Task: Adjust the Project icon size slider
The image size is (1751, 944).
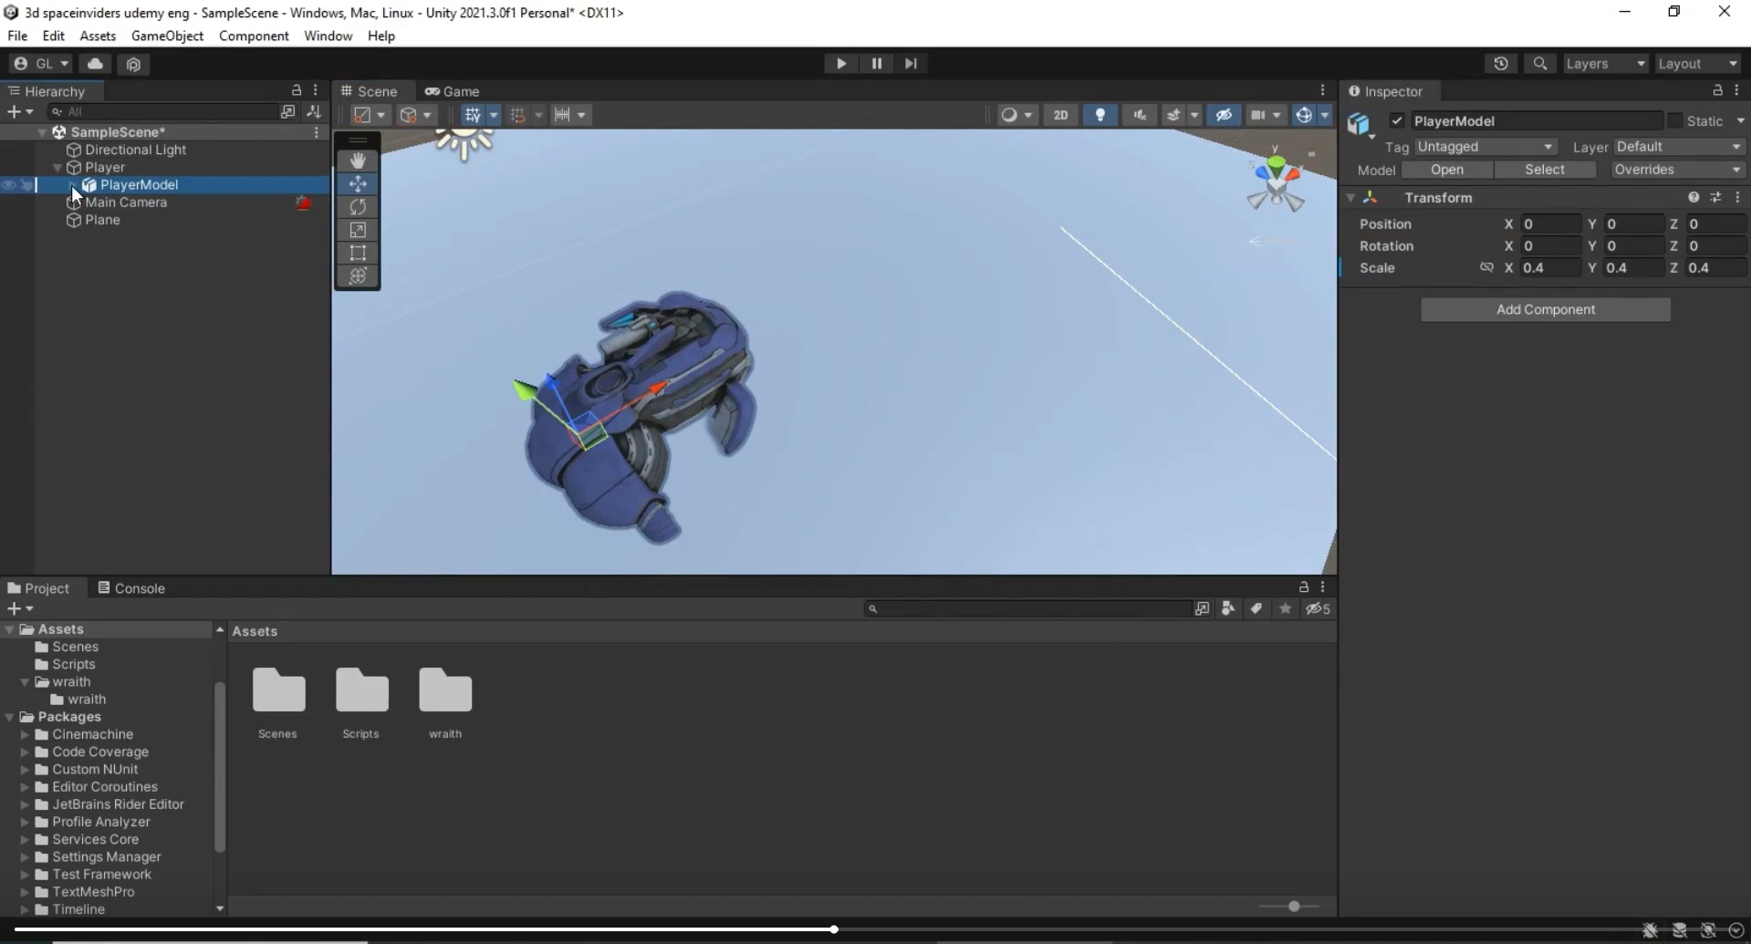Action: (1293, 907)
